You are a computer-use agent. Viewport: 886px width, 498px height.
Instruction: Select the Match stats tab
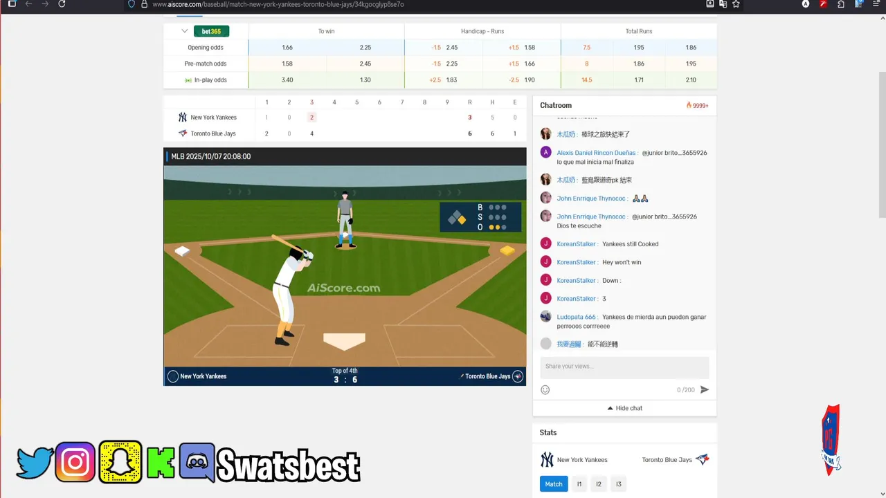[x=554, y=484]
